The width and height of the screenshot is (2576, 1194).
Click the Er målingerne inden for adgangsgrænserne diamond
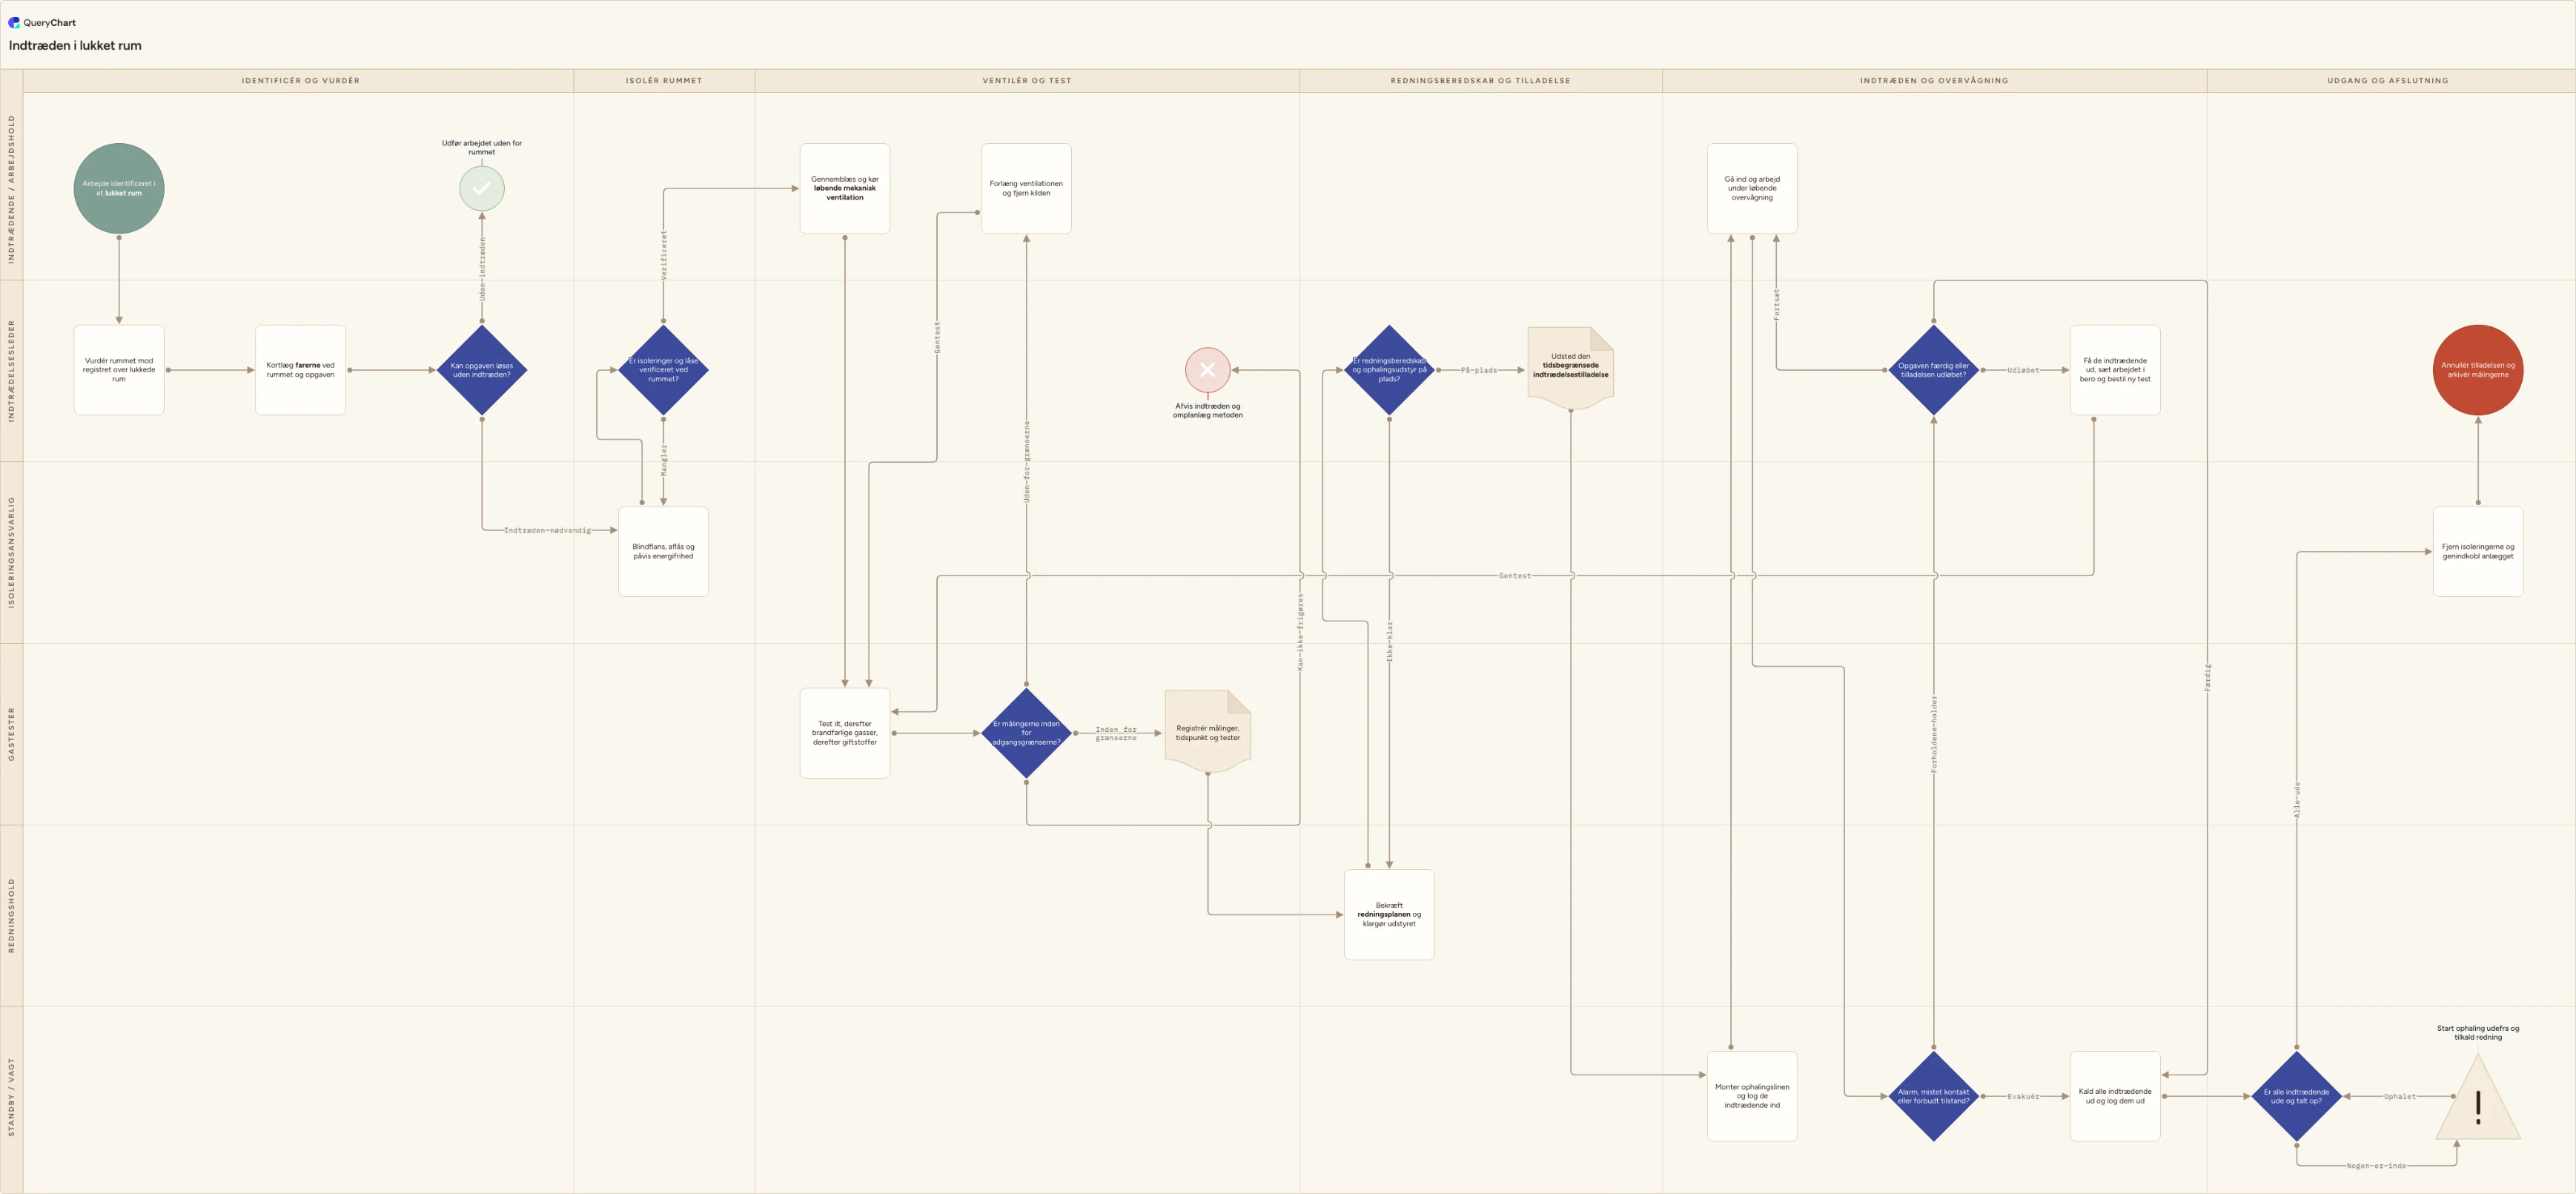pyautogui.click(x=1026, y=733)
